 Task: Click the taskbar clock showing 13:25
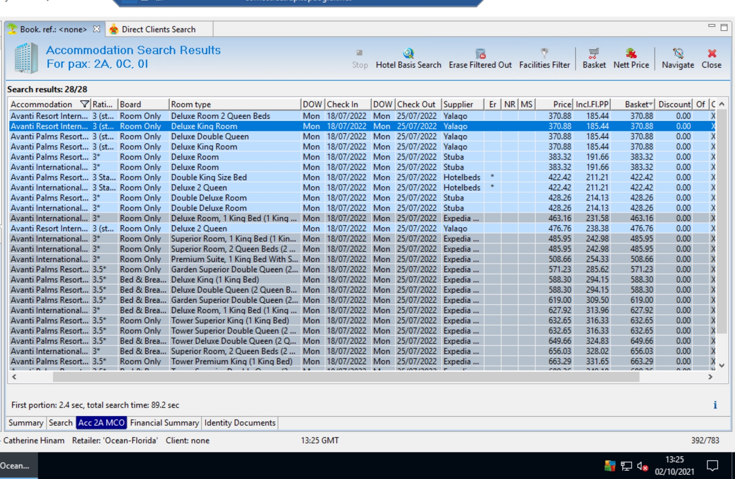tap(674, 465)
